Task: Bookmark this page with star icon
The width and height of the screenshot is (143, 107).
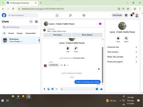Action: pyautogui.click(x=128, y=9)
